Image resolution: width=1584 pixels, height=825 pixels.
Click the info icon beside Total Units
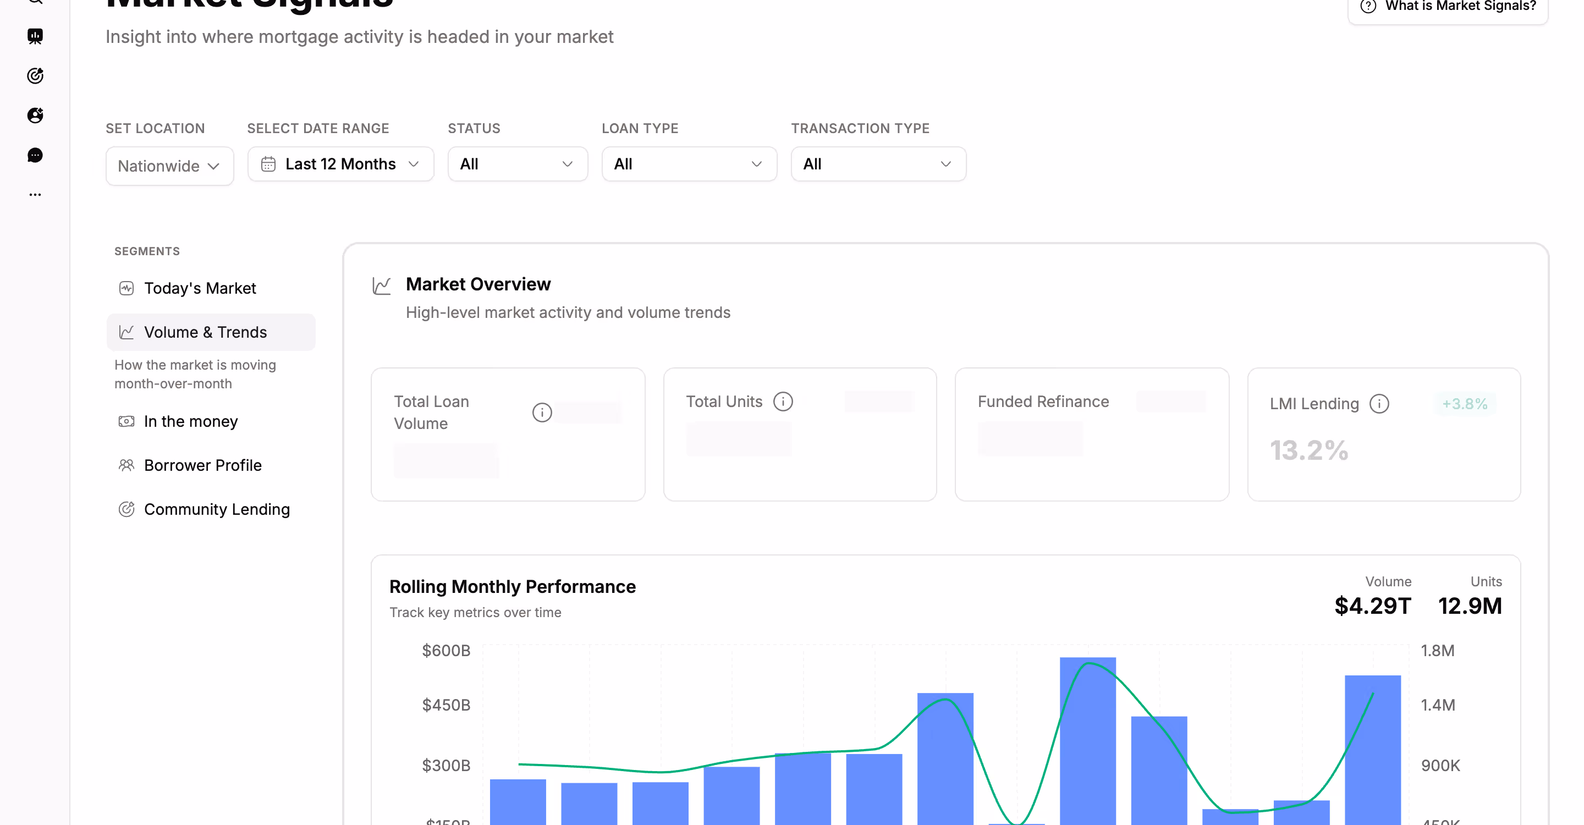[783, 402]
